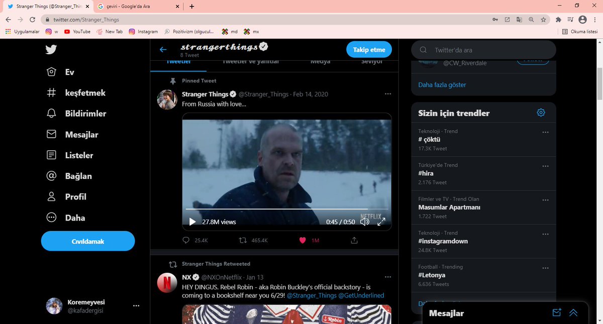
Task: Open Bildirimler notifications
Action: (76, 114)
